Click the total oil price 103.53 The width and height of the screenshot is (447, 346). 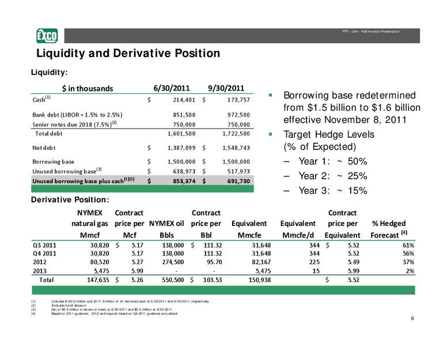click(x=213, y=280)
